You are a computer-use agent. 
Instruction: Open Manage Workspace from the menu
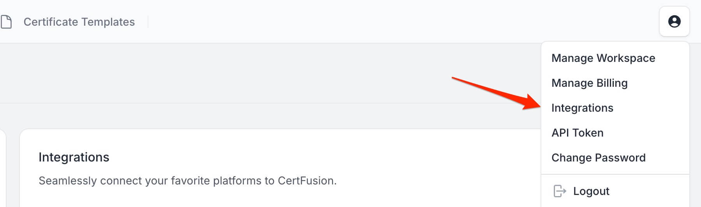point(603,58)
